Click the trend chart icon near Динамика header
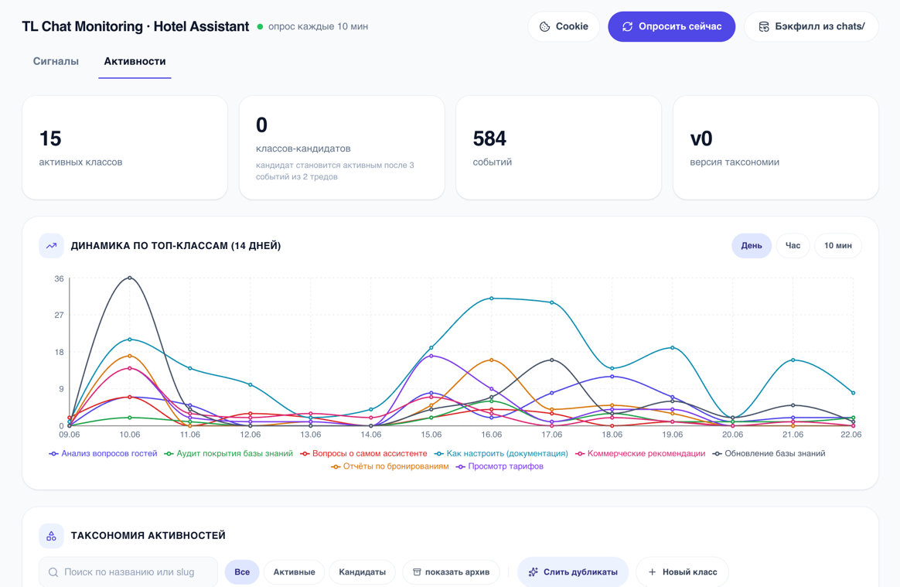Screen dimensions: 900x587 [x=51, y=246]
